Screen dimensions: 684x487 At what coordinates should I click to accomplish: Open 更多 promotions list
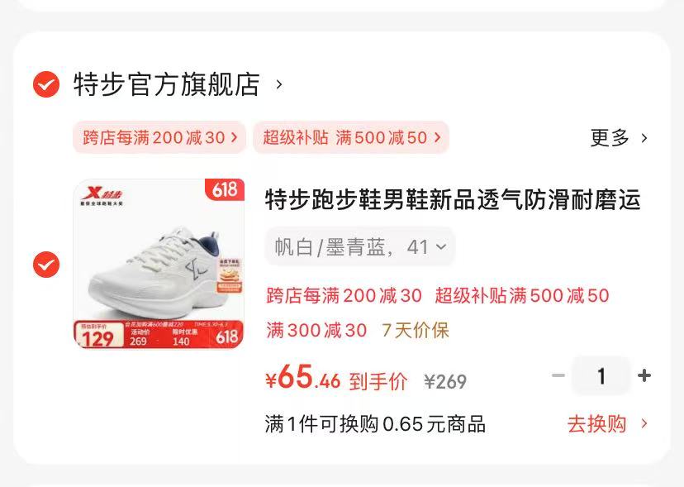point(609,138)
